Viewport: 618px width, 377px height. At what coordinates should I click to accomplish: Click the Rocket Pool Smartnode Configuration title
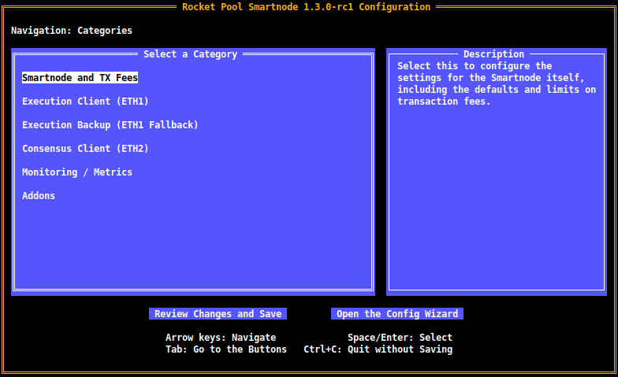click(x=306, y=7)
